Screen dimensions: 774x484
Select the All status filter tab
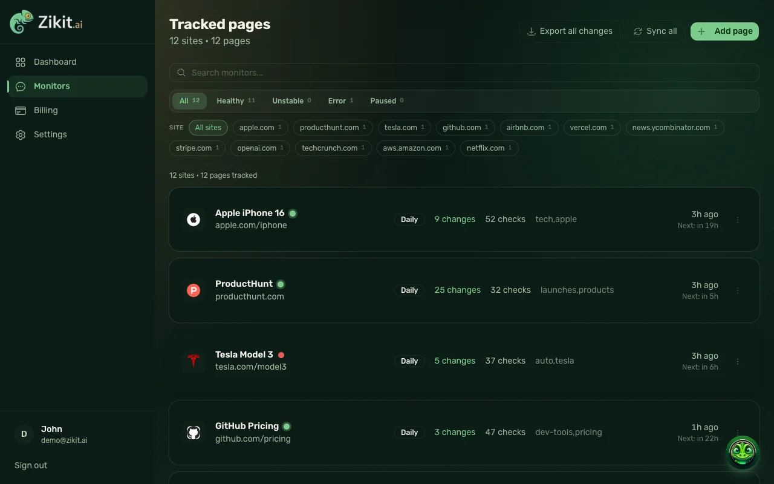point(189,101)
